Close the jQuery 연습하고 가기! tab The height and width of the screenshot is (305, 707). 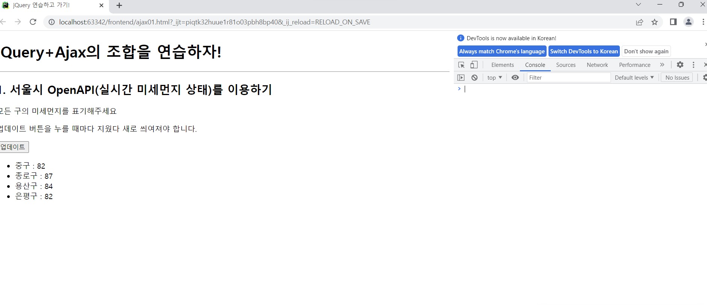click(101, 6)
